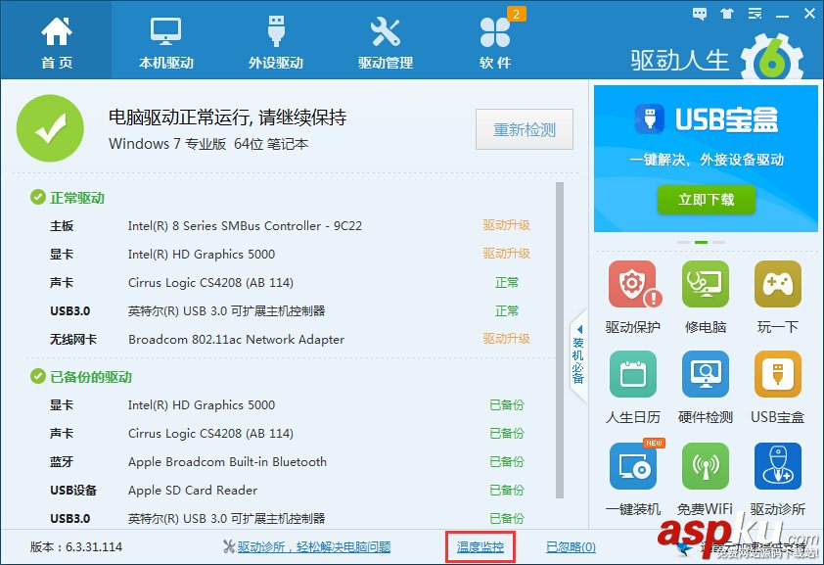Click the software badge showing 2
The image size is (824, 565).
click(x=516, y=14)
